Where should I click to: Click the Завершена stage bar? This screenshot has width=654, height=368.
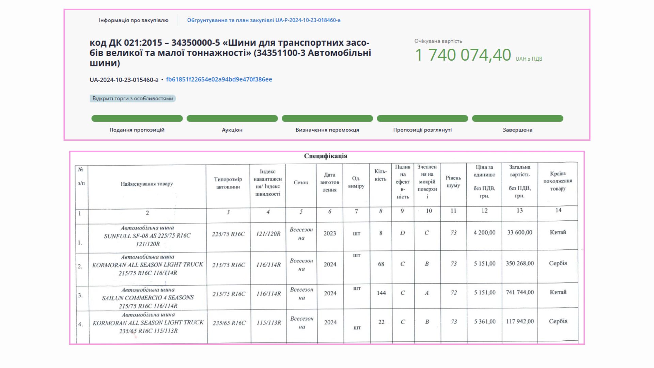point(517,119)
